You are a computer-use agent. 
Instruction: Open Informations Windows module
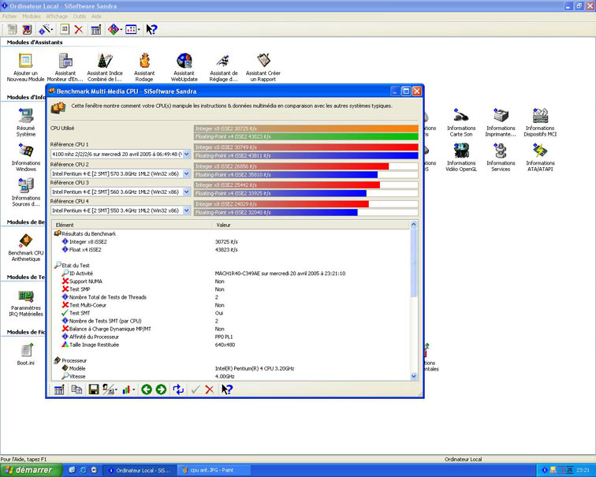click(26, 157)
